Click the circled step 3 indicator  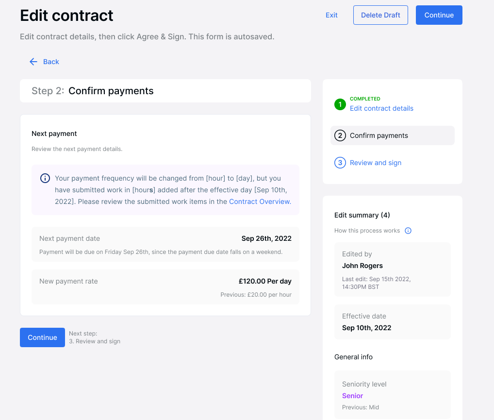pyautogui.click(x=341, y=163)
